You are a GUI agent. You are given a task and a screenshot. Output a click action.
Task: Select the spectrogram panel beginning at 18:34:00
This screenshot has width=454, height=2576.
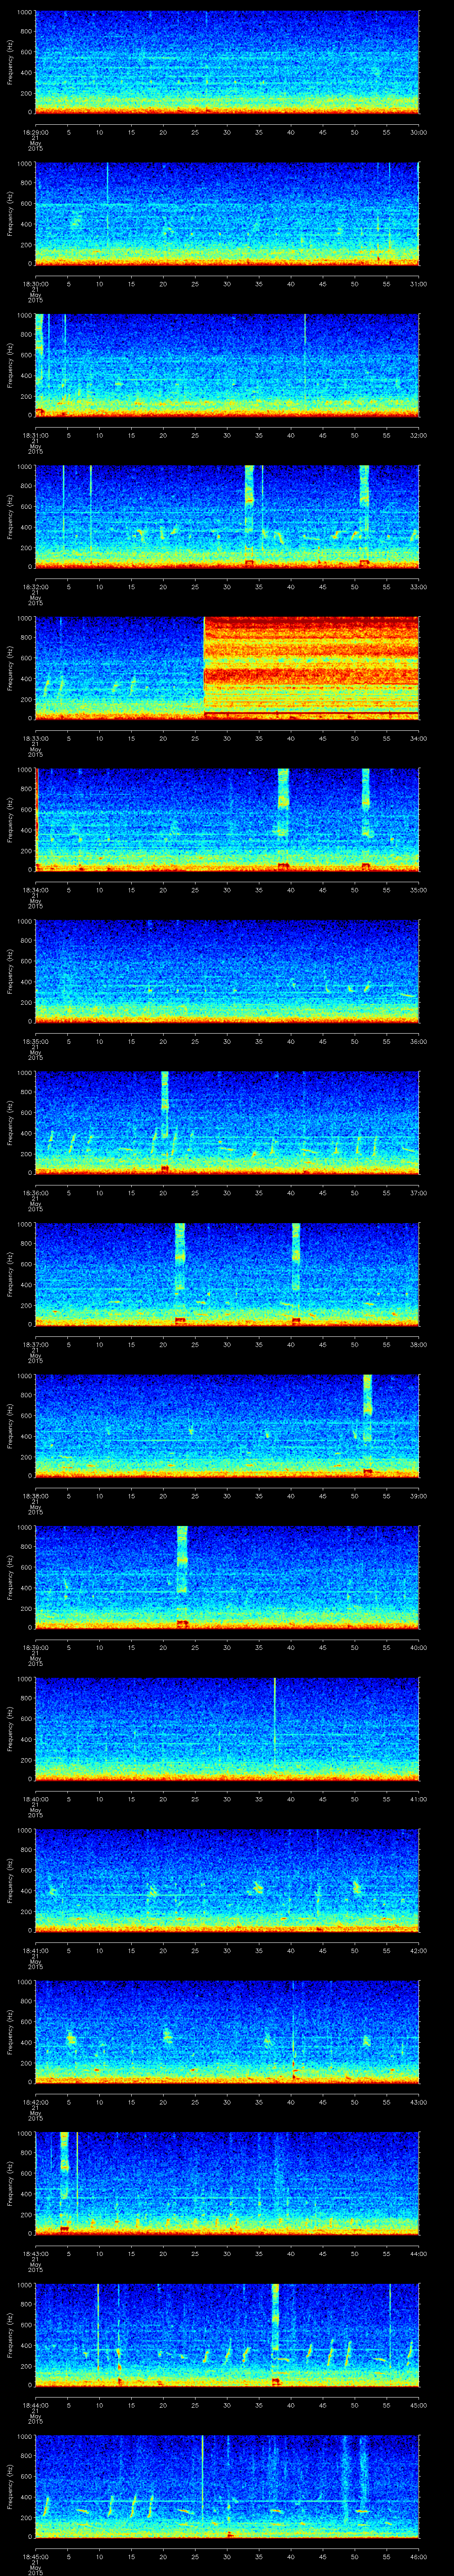pyautogui.click(x=227, y=820)
